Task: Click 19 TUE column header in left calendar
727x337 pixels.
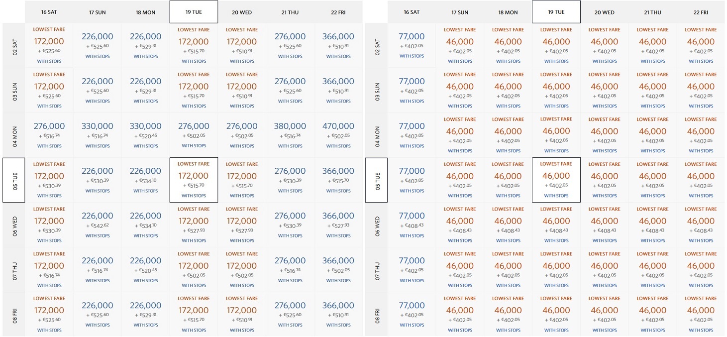Action: tap(194, 12)
